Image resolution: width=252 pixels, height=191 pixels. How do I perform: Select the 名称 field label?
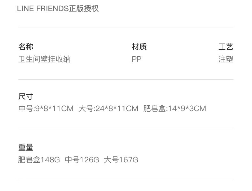[x=26, y=47]
